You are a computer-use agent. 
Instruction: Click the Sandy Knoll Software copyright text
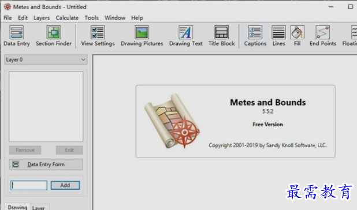tap(268, 145)
